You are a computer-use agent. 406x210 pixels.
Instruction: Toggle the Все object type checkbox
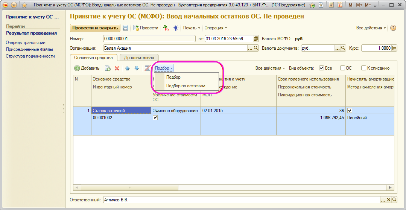coord(321,68)
